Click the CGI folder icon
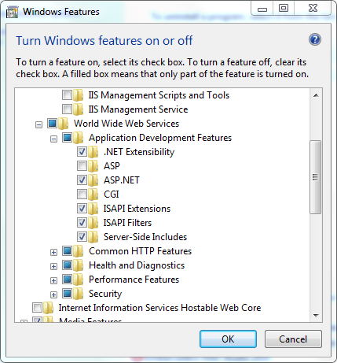 [x=93, y=194]
